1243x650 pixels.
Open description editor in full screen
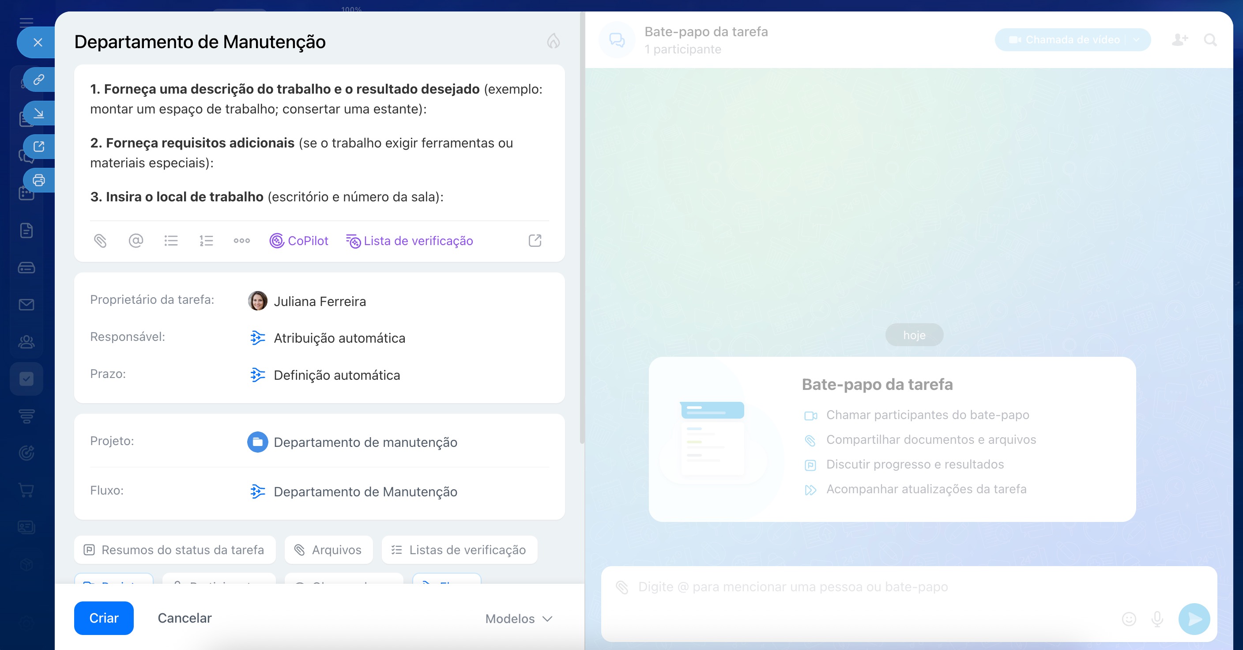coord(535,240)
